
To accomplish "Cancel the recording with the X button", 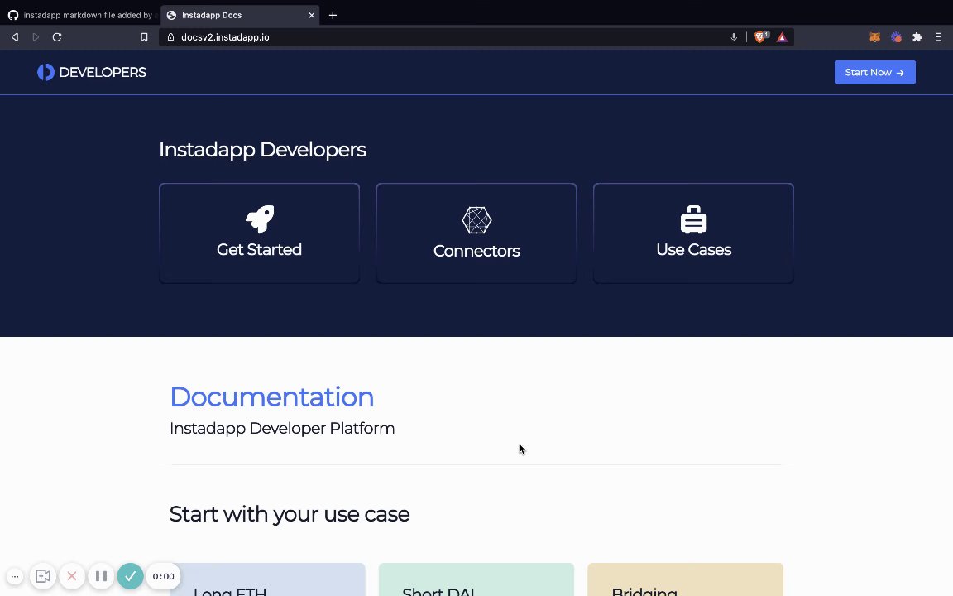I will (72, 576).
